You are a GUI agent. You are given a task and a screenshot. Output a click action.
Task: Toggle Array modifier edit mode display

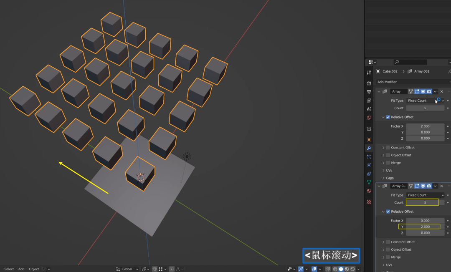point(417,91)
